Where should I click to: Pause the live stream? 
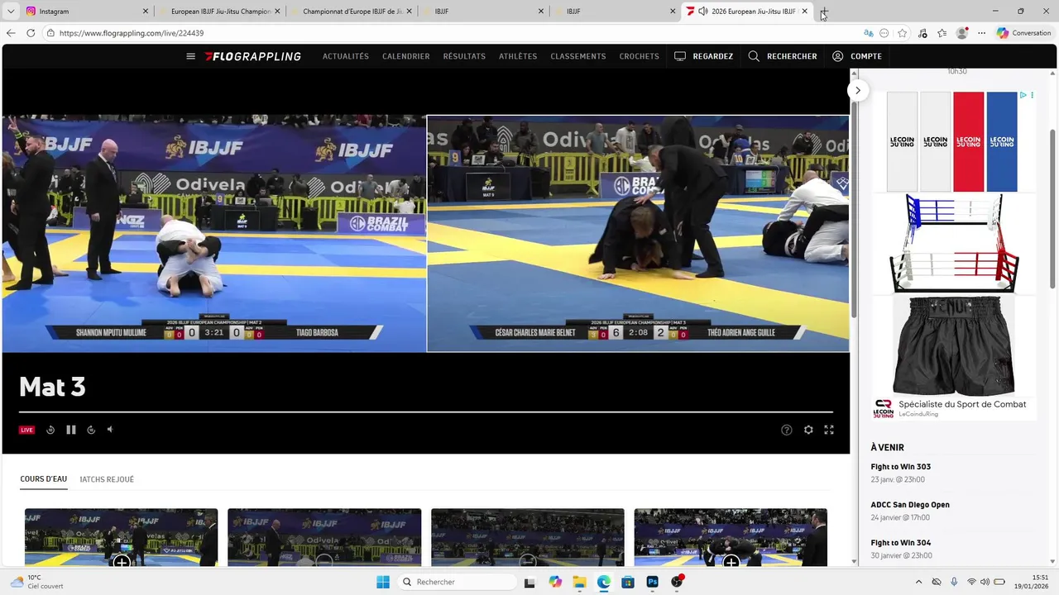71,430
